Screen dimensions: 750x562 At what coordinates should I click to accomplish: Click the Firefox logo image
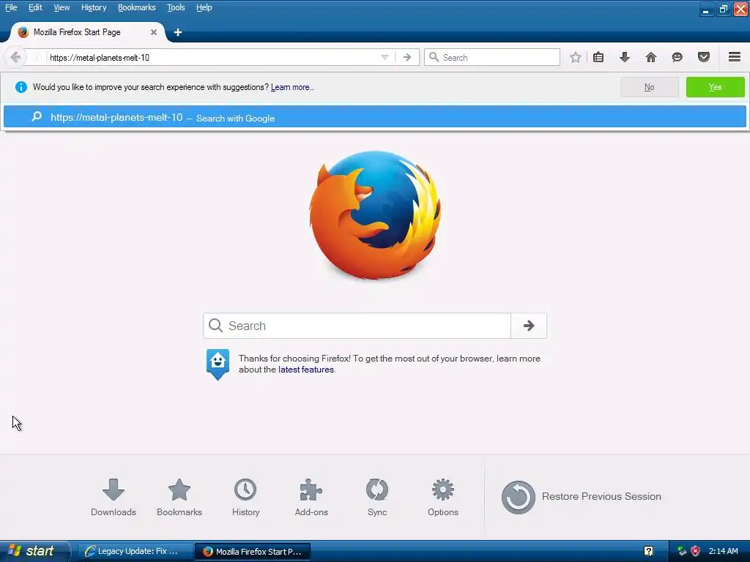(374, 215)
